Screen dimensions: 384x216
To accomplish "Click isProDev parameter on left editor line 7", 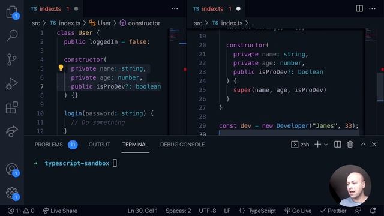I will pyautogui.click(x=110, y=86).
